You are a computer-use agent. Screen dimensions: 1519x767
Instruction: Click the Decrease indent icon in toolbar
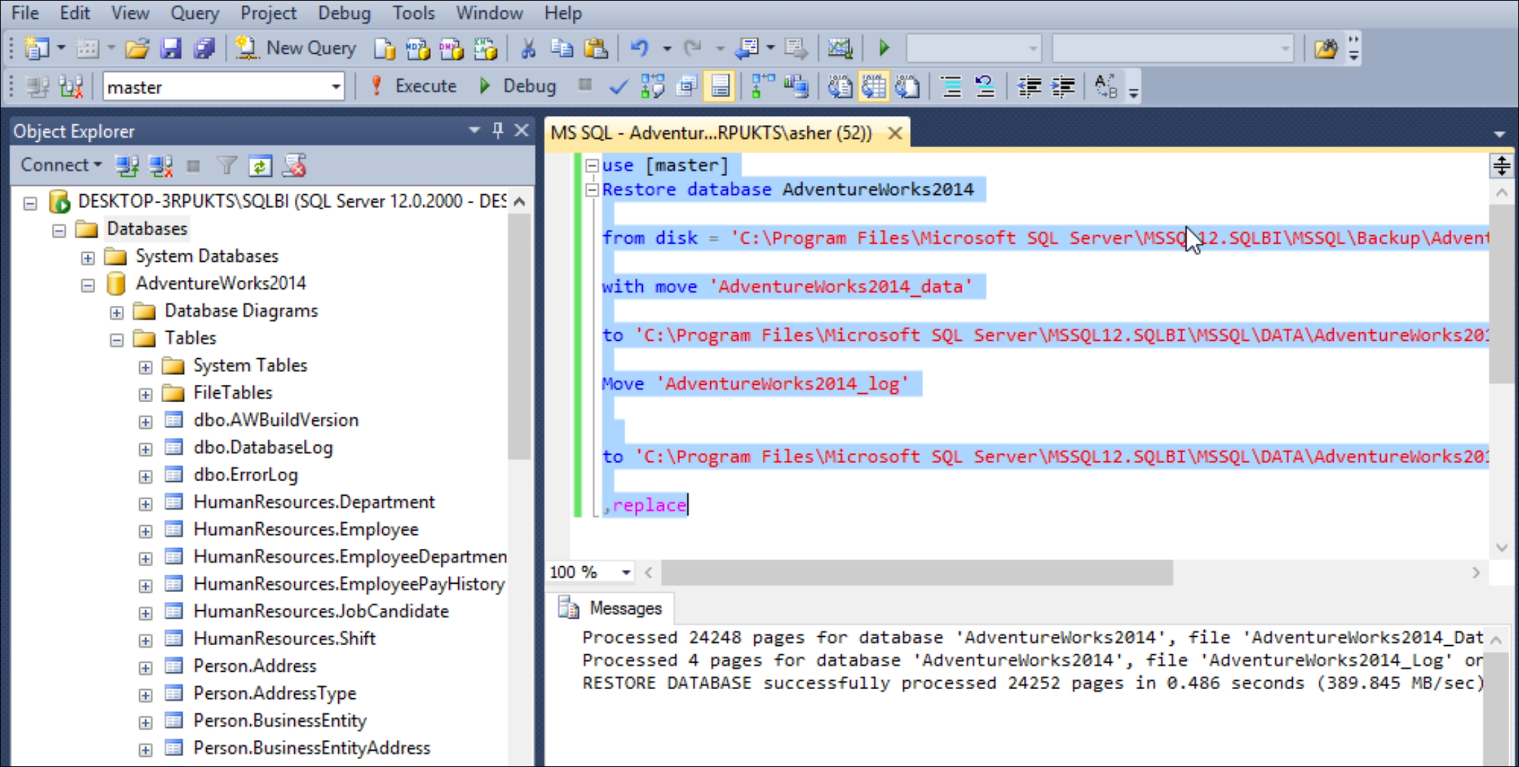(1028, 86)
